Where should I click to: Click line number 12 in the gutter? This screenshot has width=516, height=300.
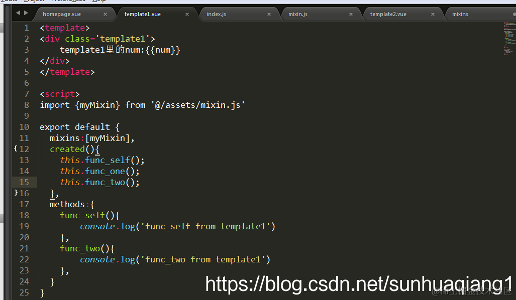coord(24,149)
